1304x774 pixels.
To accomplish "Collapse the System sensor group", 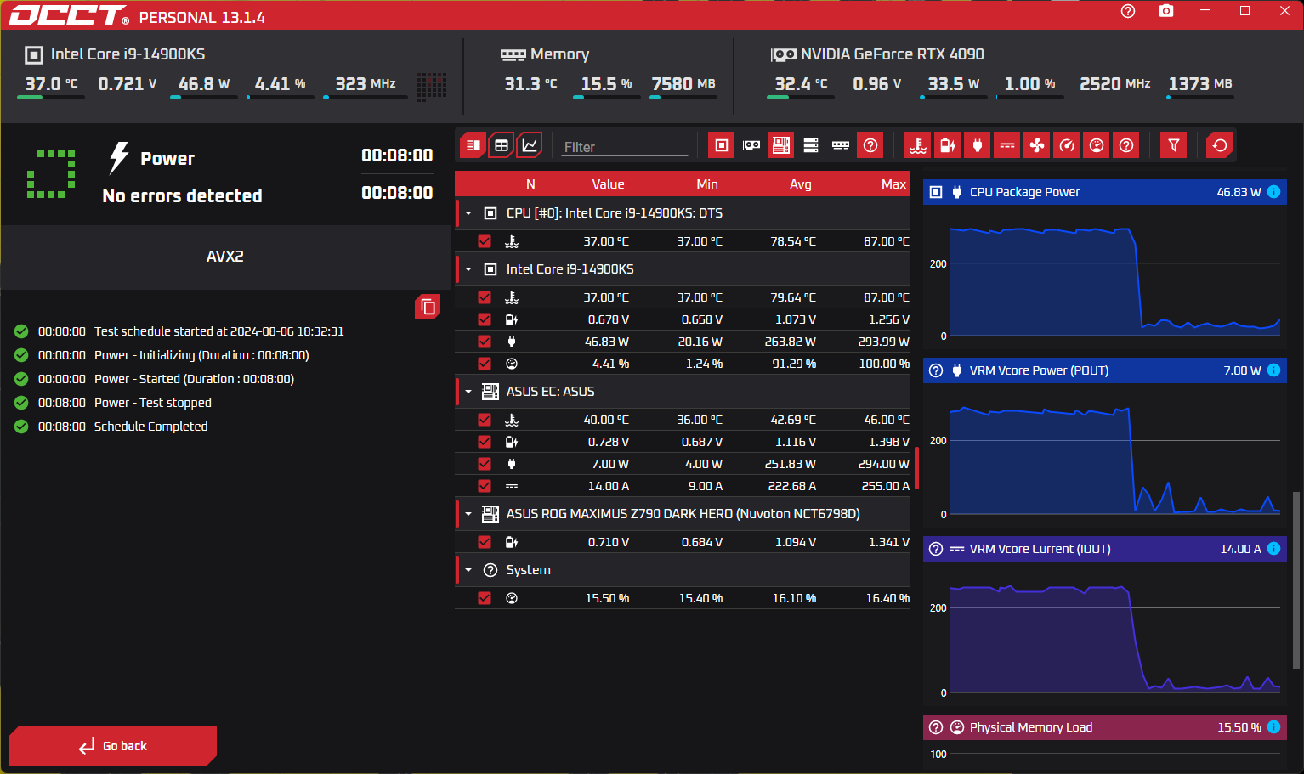I will (x=468, y=570).
